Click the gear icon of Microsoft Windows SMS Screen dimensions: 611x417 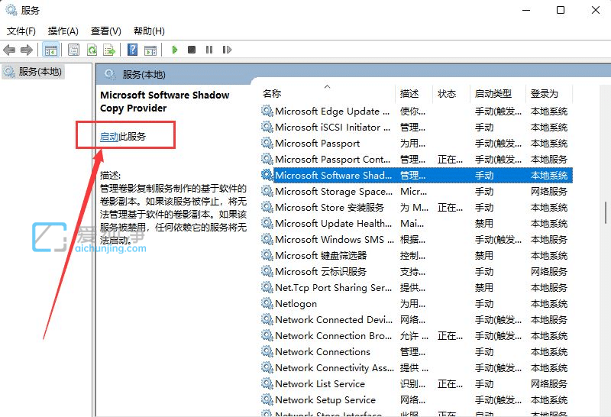(x=267, y=239)
